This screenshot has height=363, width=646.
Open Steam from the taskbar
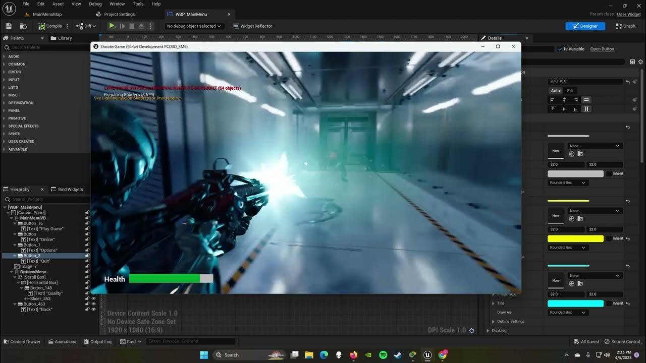[x=398, y=355]
